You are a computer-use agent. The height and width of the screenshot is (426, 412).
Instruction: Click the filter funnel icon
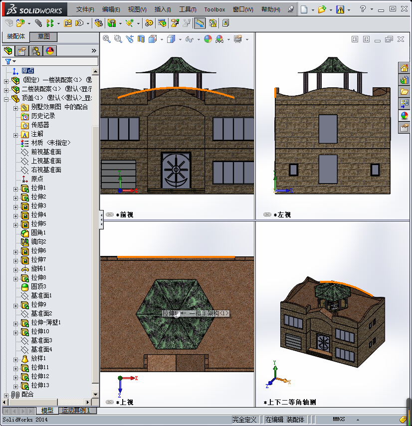[x=8, y=62]
